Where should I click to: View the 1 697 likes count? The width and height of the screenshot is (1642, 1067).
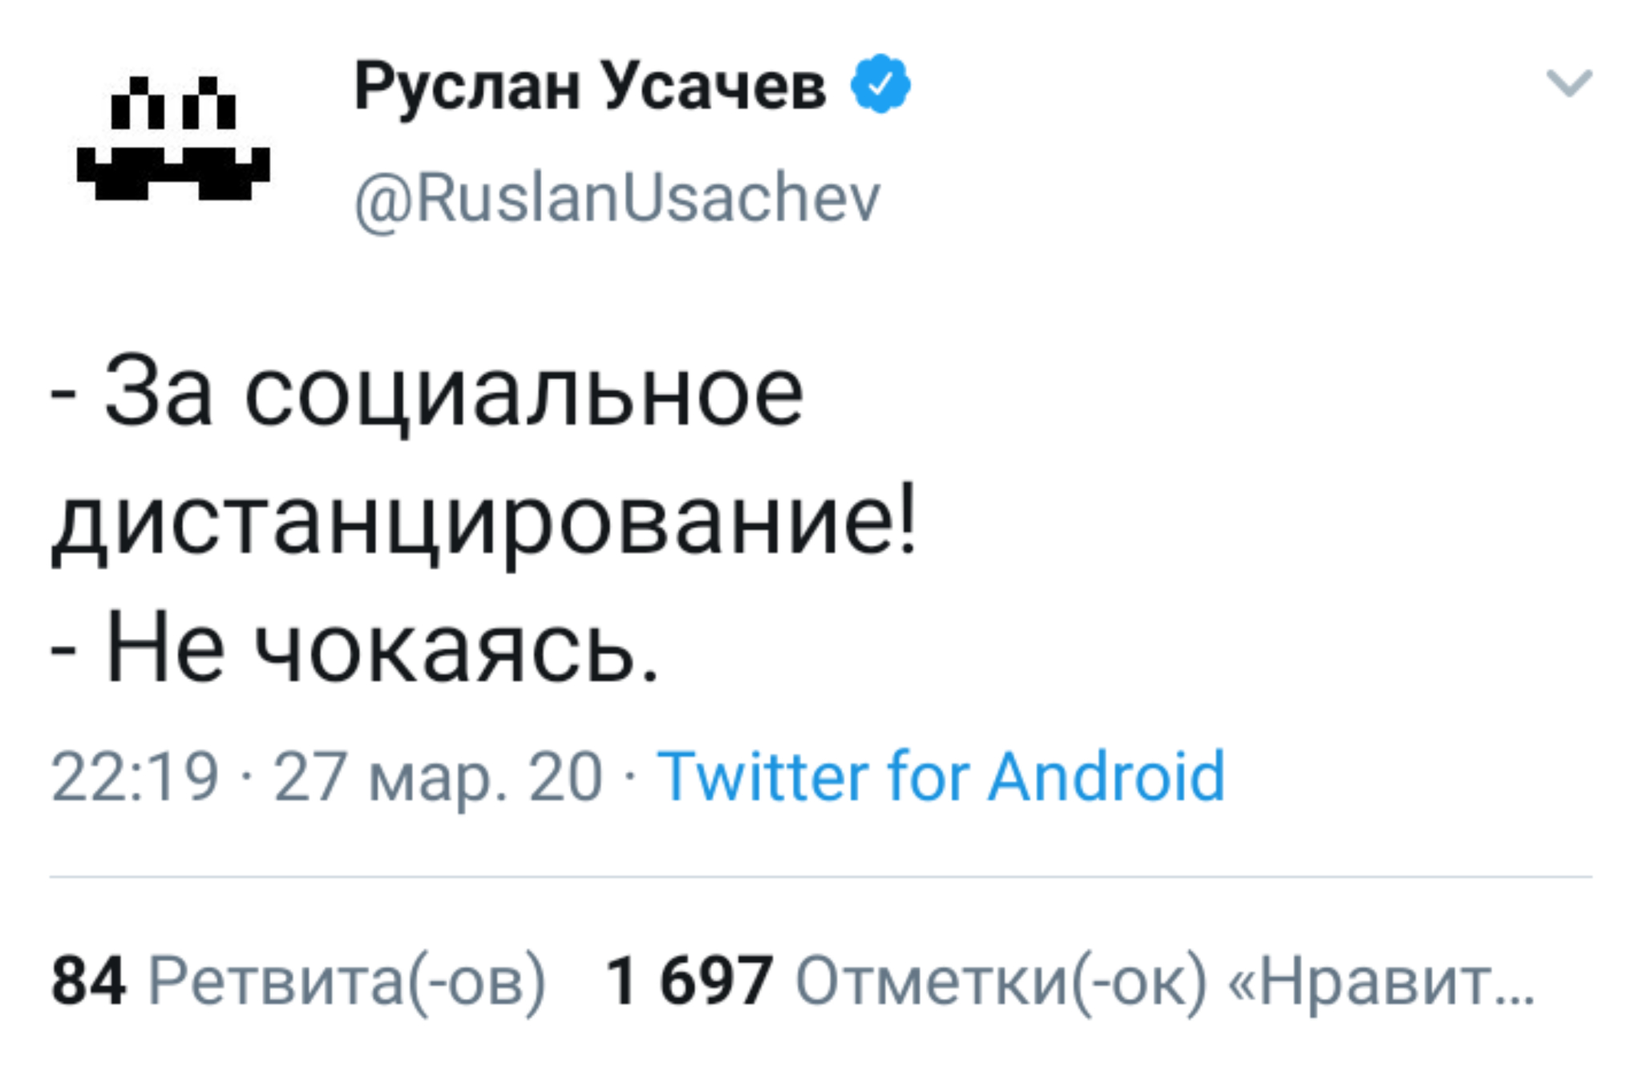pyautogui.click(x=690, y=980)
